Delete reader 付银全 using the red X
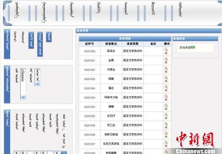222x154 pixels. pyautogui.click(x=166, y=72)
